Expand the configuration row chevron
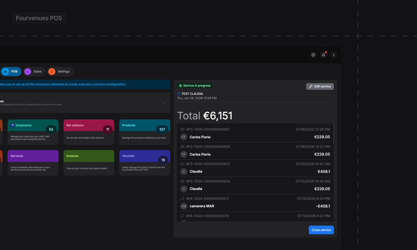 click(x=164, y=103)
